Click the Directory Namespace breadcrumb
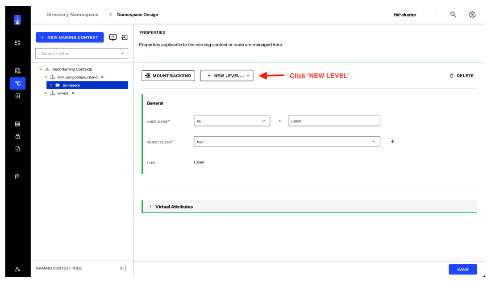Viewport: 491px width, 281px height. click(x=72, y=15)
